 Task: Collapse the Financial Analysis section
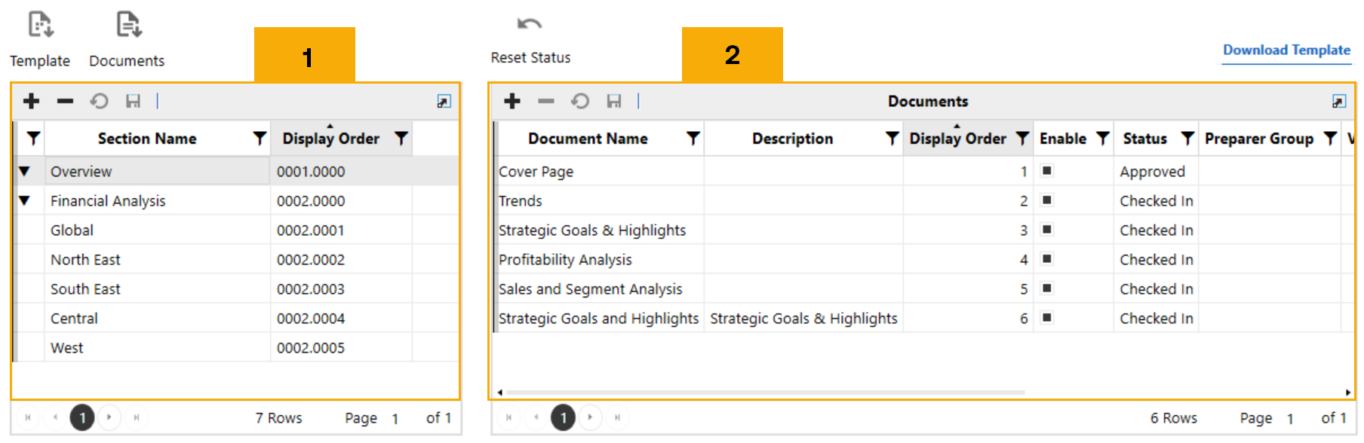pos(25,201)
